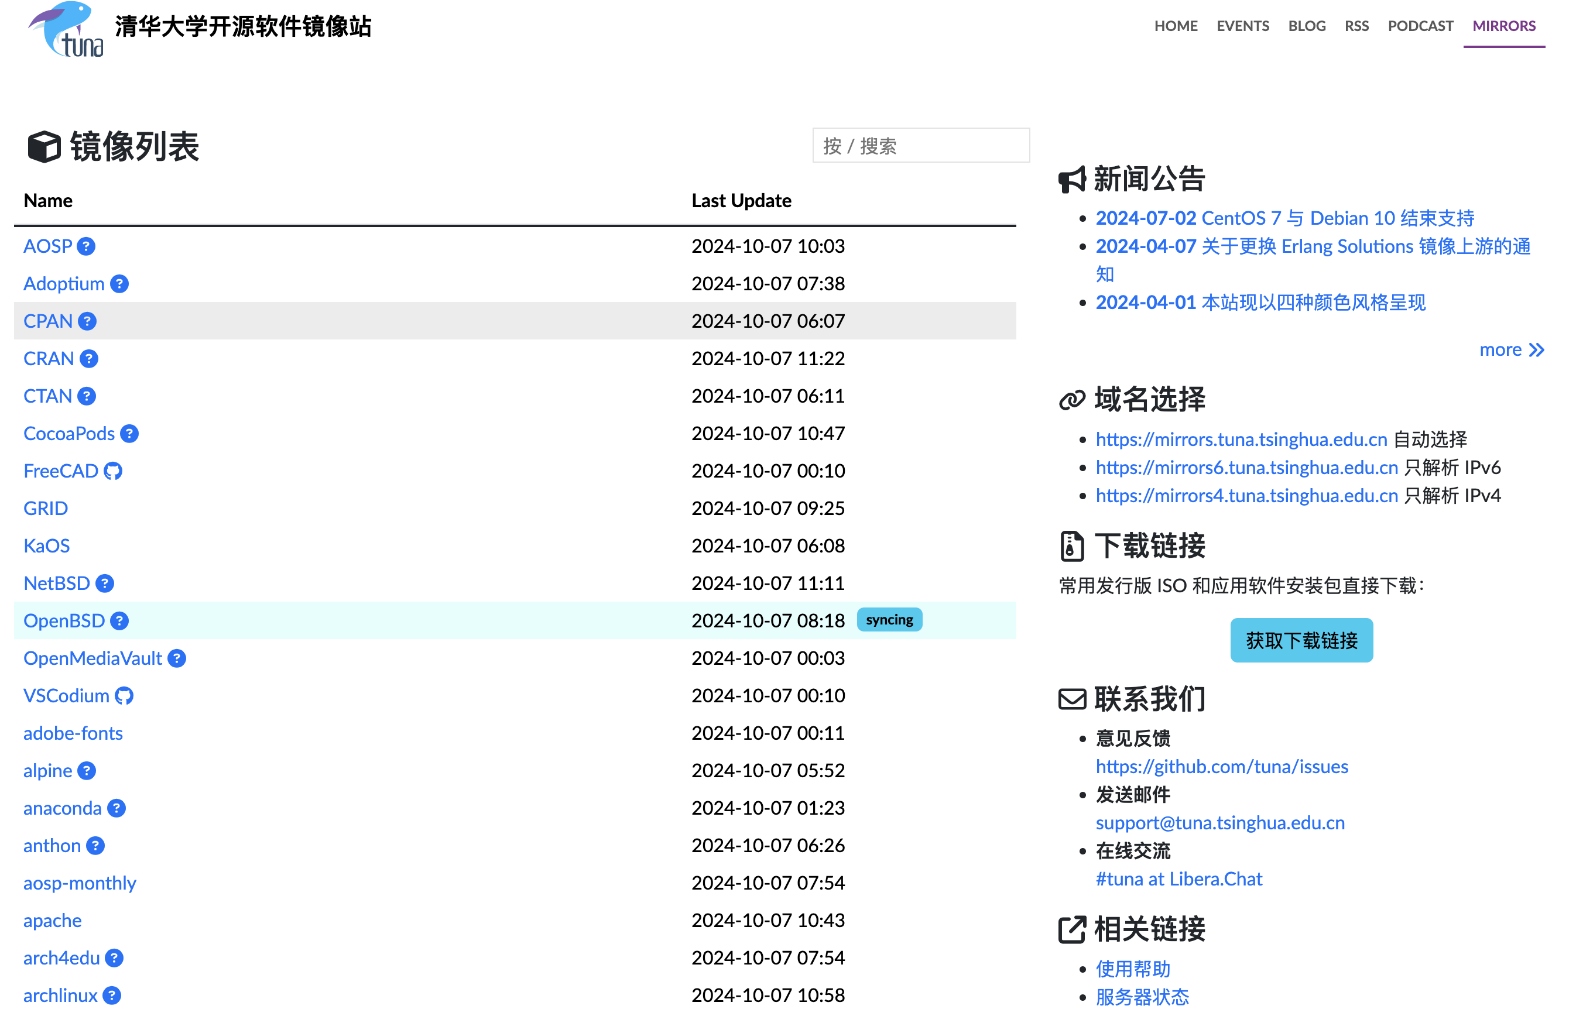This screenshot has width=1576, height=1016.
Task: Open the CocoaPods mirror link
Action: pyautogui.click(x=69, y=434)
